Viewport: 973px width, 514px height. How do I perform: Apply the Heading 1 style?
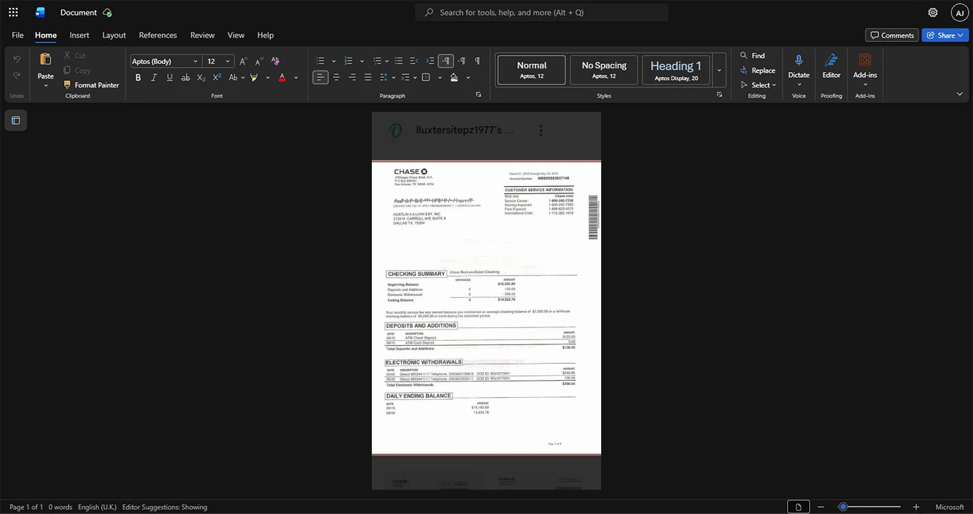pos(676,70)
